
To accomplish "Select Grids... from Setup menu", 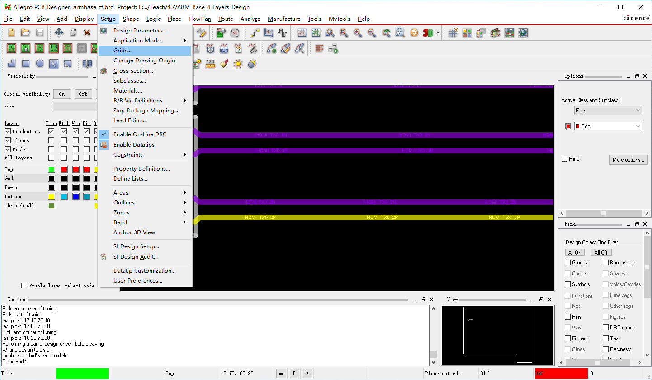I will [145, 51].
